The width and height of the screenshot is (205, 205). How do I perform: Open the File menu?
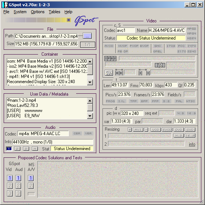6,12
